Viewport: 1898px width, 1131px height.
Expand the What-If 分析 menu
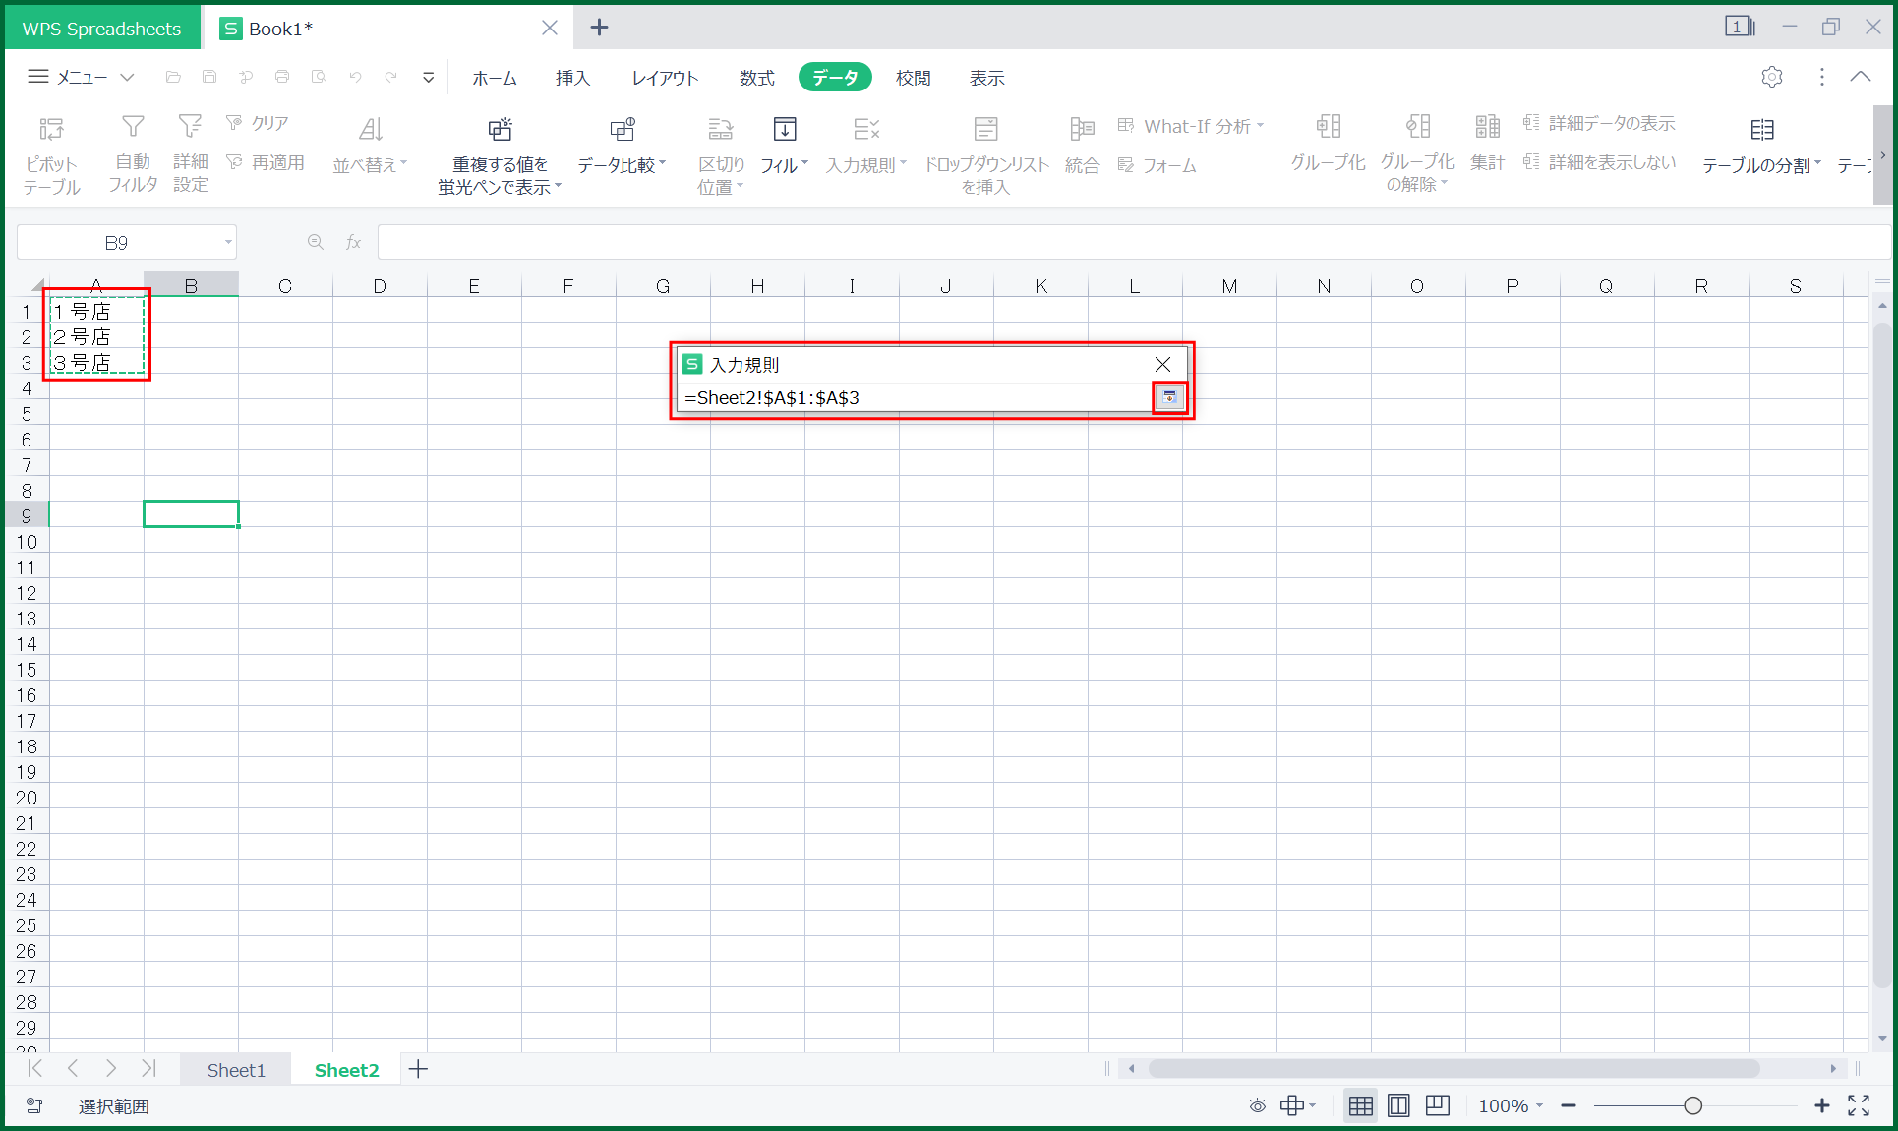[1190, 126]
